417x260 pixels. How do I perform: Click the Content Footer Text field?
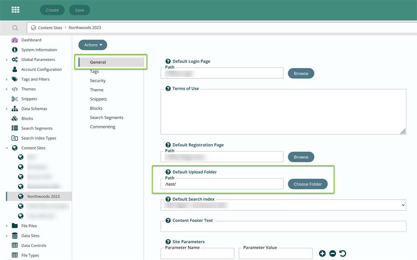[283, 226]
